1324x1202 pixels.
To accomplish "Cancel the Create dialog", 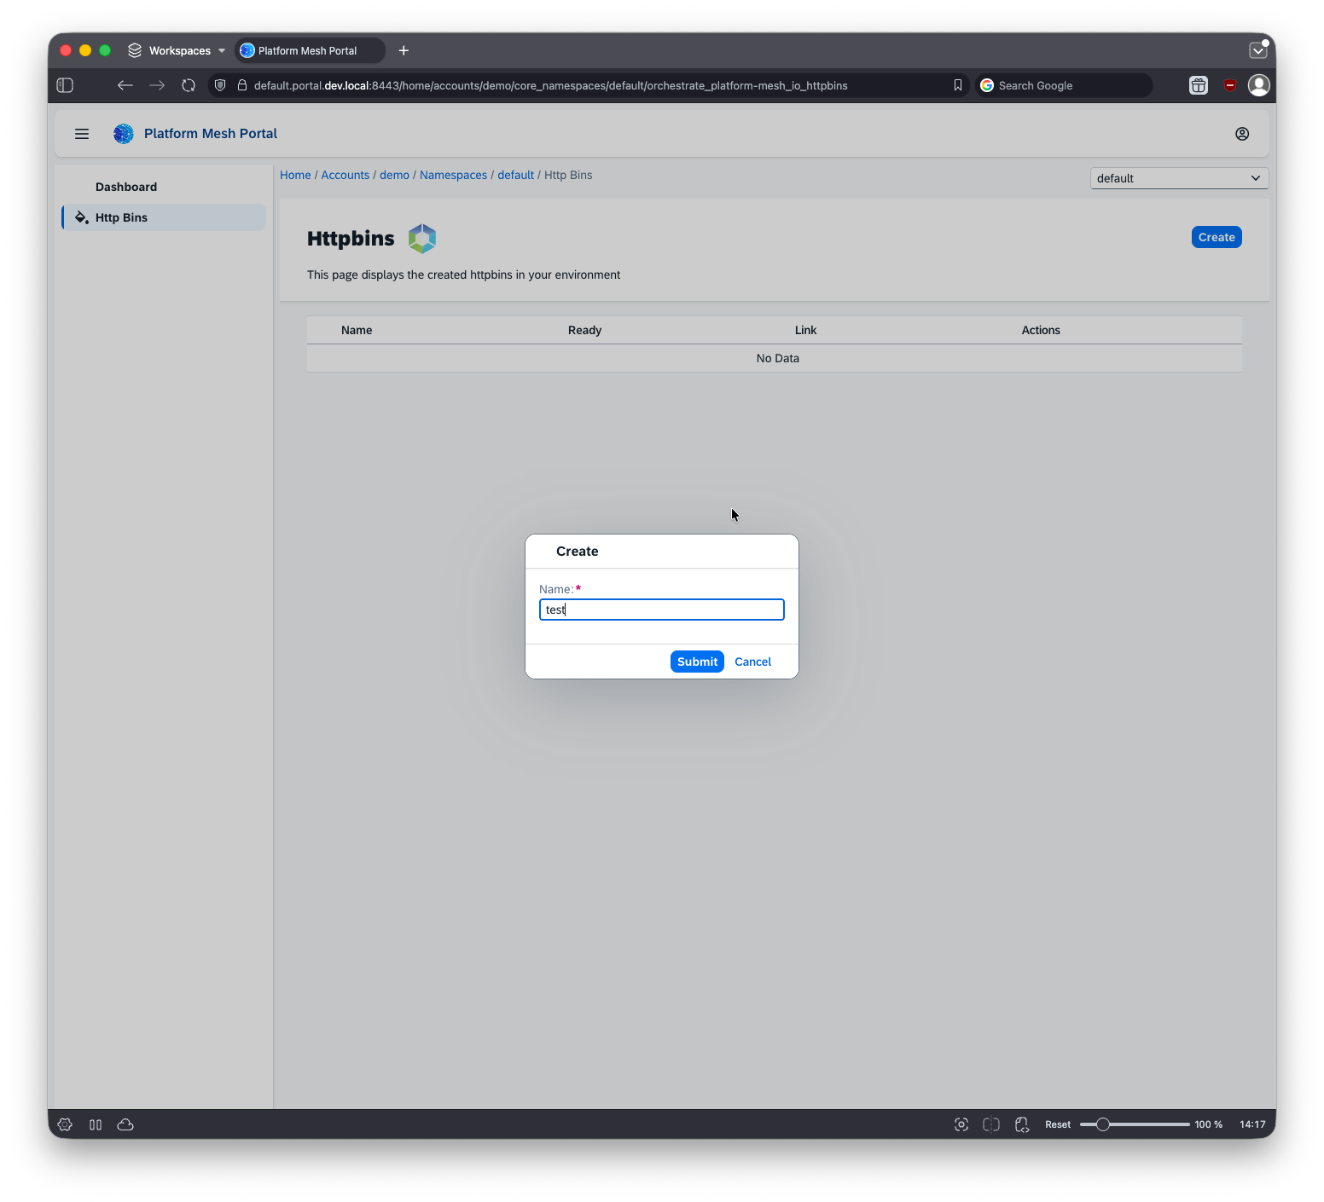I will pyautogui.click(x=752, y=662).
